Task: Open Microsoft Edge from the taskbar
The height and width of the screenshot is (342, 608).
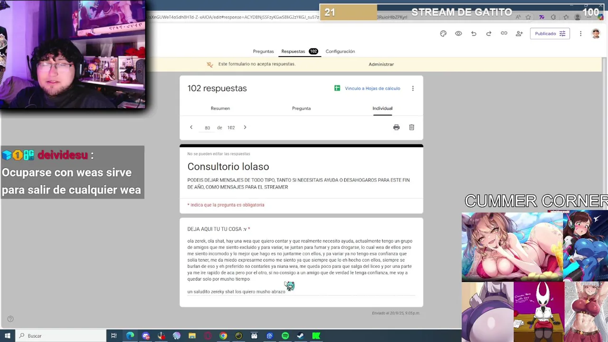Action: [x=130, y=336]
